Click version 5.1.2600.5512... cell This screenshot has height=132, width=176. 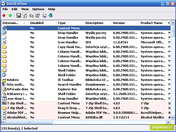tap(125, 94)
